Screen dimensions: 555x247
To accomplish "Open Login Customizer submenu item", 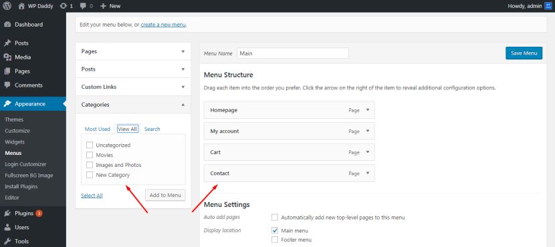I will (x=25, y=164).
